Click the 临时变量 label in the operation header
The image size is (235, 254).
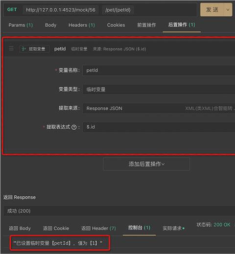pos(79,49)
